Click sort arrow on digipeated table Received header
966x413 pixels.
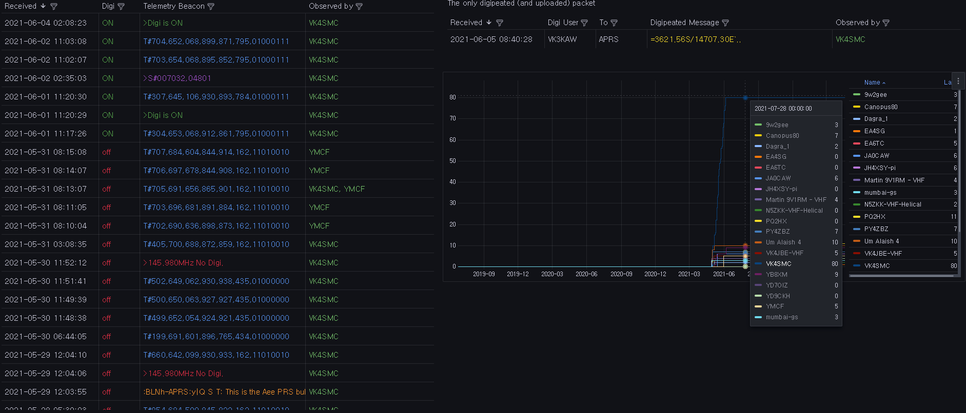pos(489,23)
